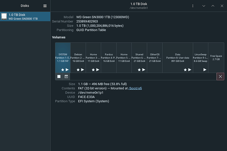Click the star icon on the Data partition
The height and width of the screenshot is (151, 227).
tap(185, 70)
